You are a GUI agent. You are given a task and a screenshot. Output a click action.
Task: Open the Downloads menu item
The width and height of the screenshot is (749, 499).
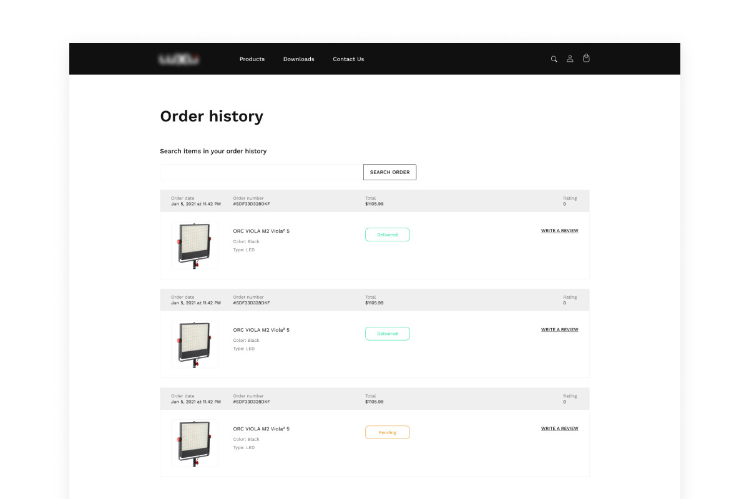(x=299, y=59)
